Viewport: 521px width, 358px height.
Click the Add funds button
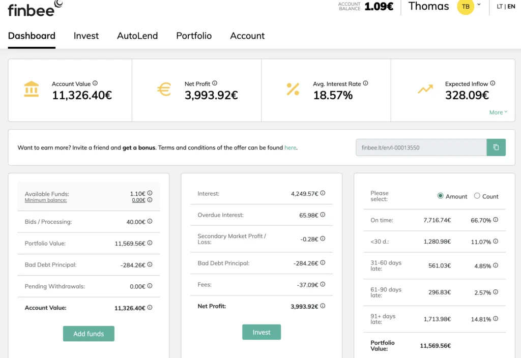tap(89, 334)
